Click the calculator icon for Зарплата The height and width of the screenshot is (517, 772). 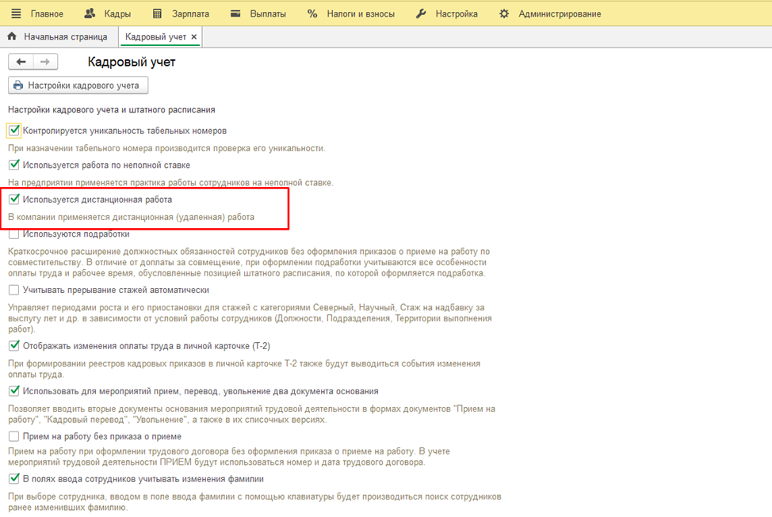click(157, 13)
